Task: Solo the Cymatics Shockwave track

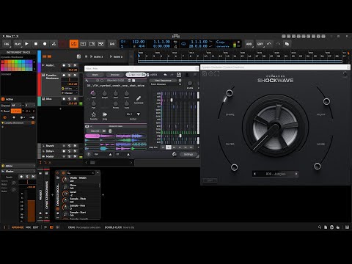Action: tap(70, 75)
